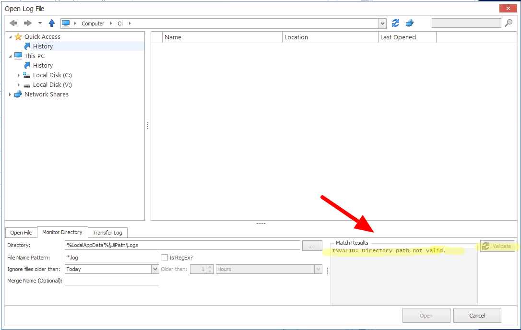Close the Open Log File dialog

508,8
